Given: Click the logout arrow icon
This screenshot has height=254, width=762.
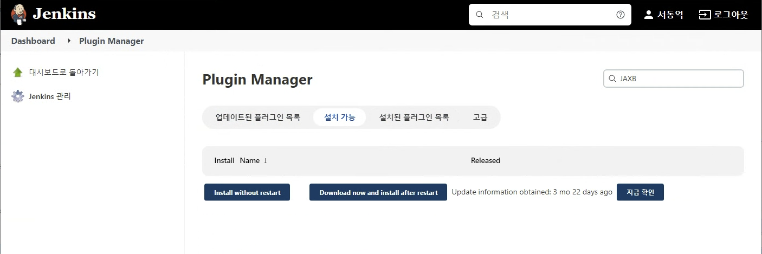Looking at the screenshot, I should pyautogui.click(x=705, y=15).
